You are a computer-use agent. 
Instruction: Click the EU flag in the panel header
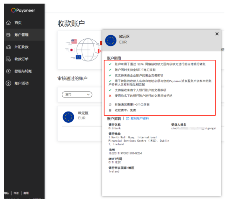coord(111,41)
